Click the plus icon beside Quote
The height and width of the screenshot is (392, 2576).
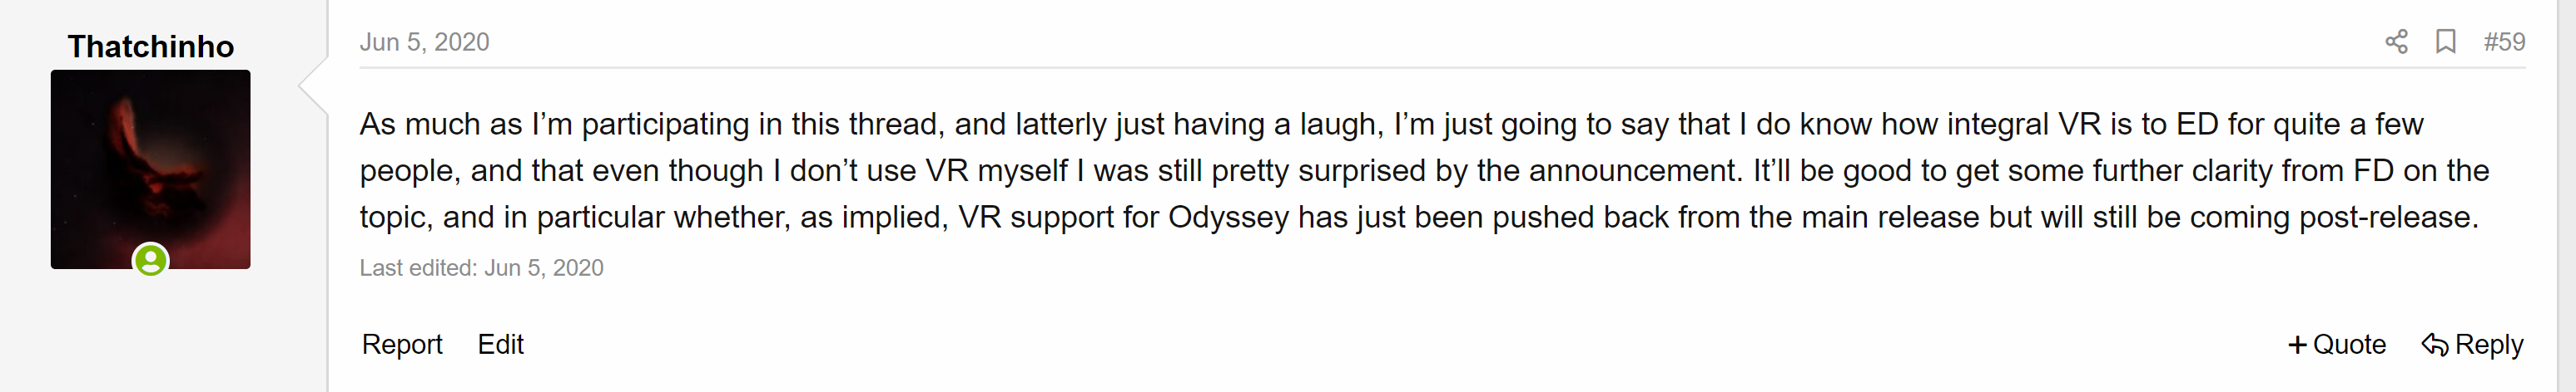(x=2298, y=345)
